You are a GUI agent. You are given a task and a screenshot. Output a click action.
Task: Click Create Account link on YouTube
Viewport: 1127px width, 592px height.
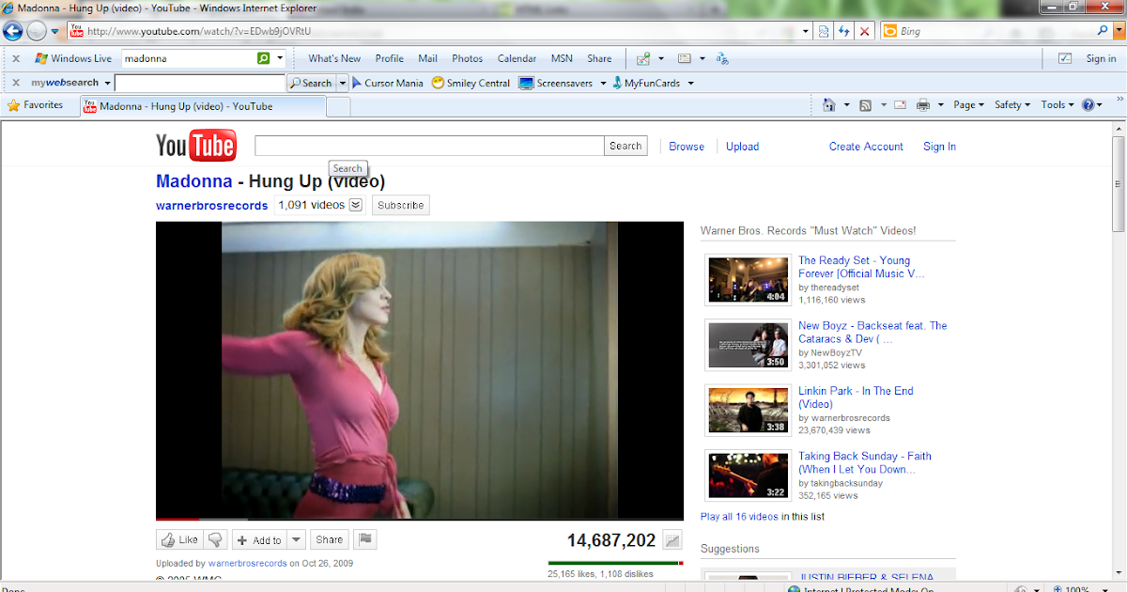866,147
